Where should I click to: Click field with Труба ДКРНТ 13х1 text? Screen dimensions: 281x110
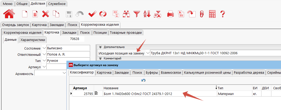[x=215, y=53]
